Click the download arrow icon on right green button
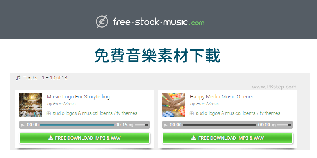This screenshot has height=158, width=317. tap(194, 138)
